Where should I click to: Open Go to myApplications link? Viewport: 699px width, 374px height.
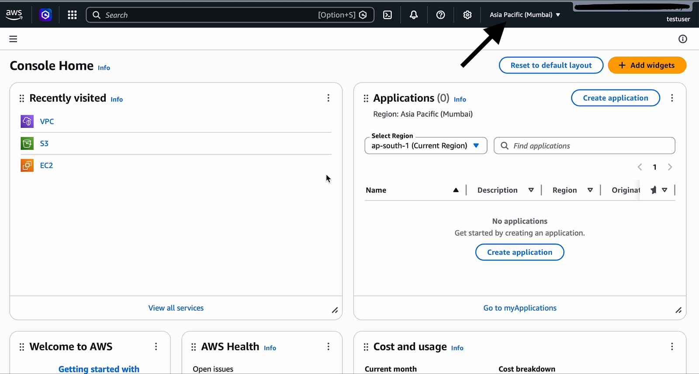tap(520, 308)
